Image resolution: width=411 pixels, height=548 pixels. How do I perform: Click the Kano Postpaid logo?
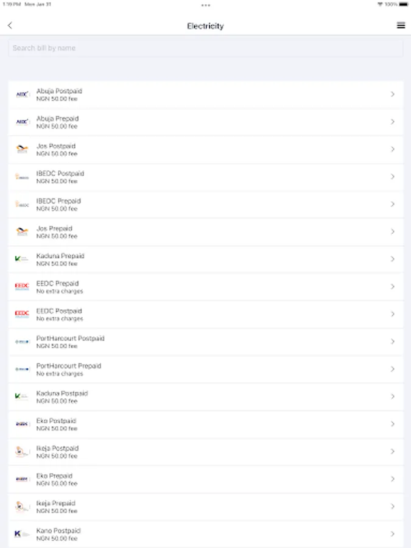[22, 534]
